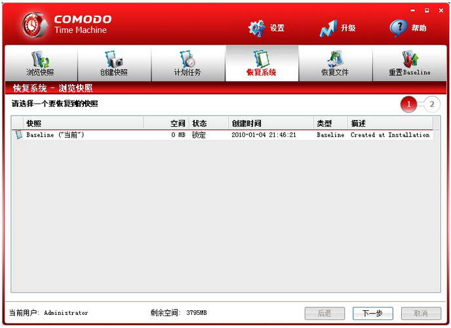
Task: Sort by the 快照 column header
Action: pos(83,123)
